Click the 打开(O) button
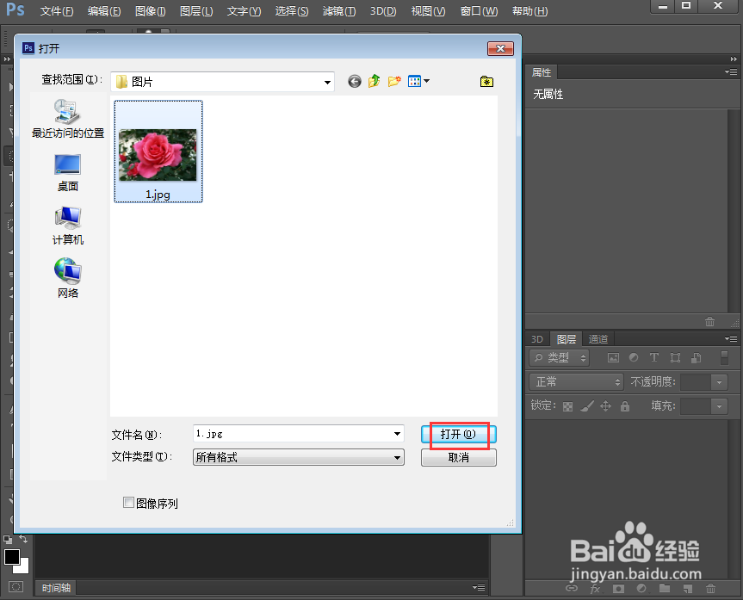743x600 pixels. point(459,434)
